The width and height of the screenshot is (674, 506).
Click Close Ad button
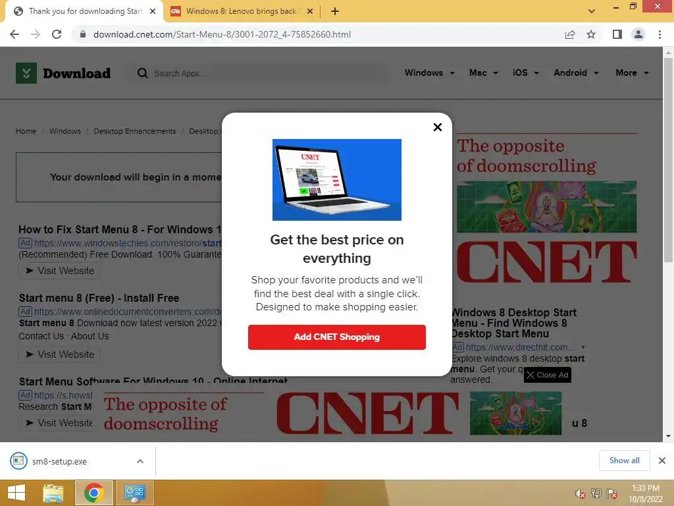[x=547, y=375]
